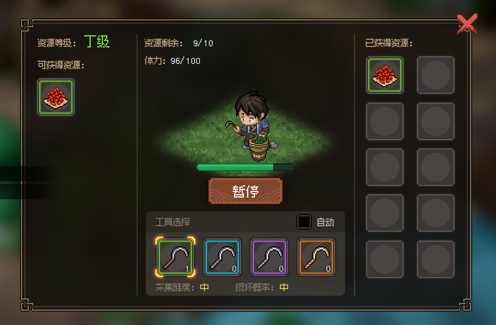Click the 工具选择 header label
Screen dimensions: 496x325
(173, 222)
